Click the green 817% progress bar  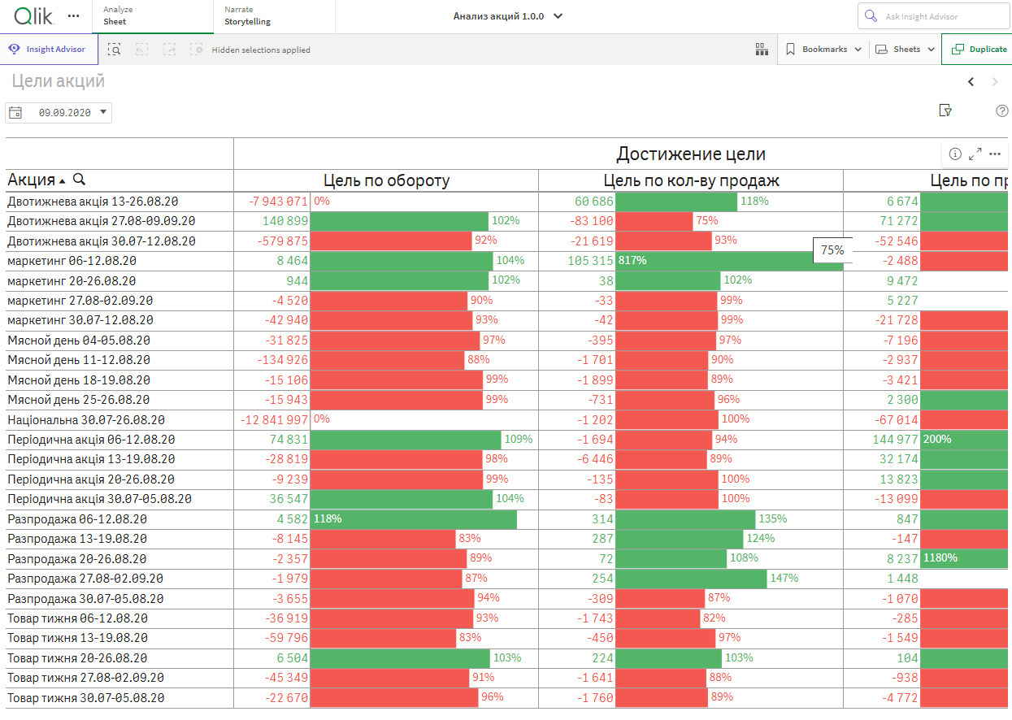(x=728, y=261)
